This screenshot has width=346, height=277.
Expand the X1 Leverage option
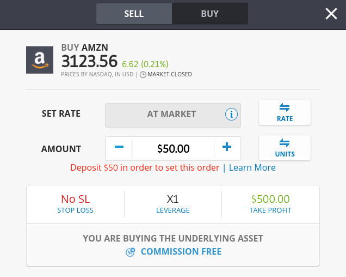(173, 204)
